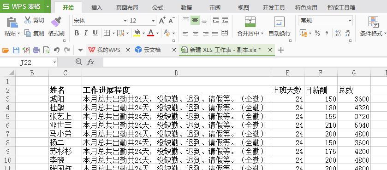This screenshot has width=387, height=170.
Task: Click the Conditional Formatting icon
Action: 374,22
